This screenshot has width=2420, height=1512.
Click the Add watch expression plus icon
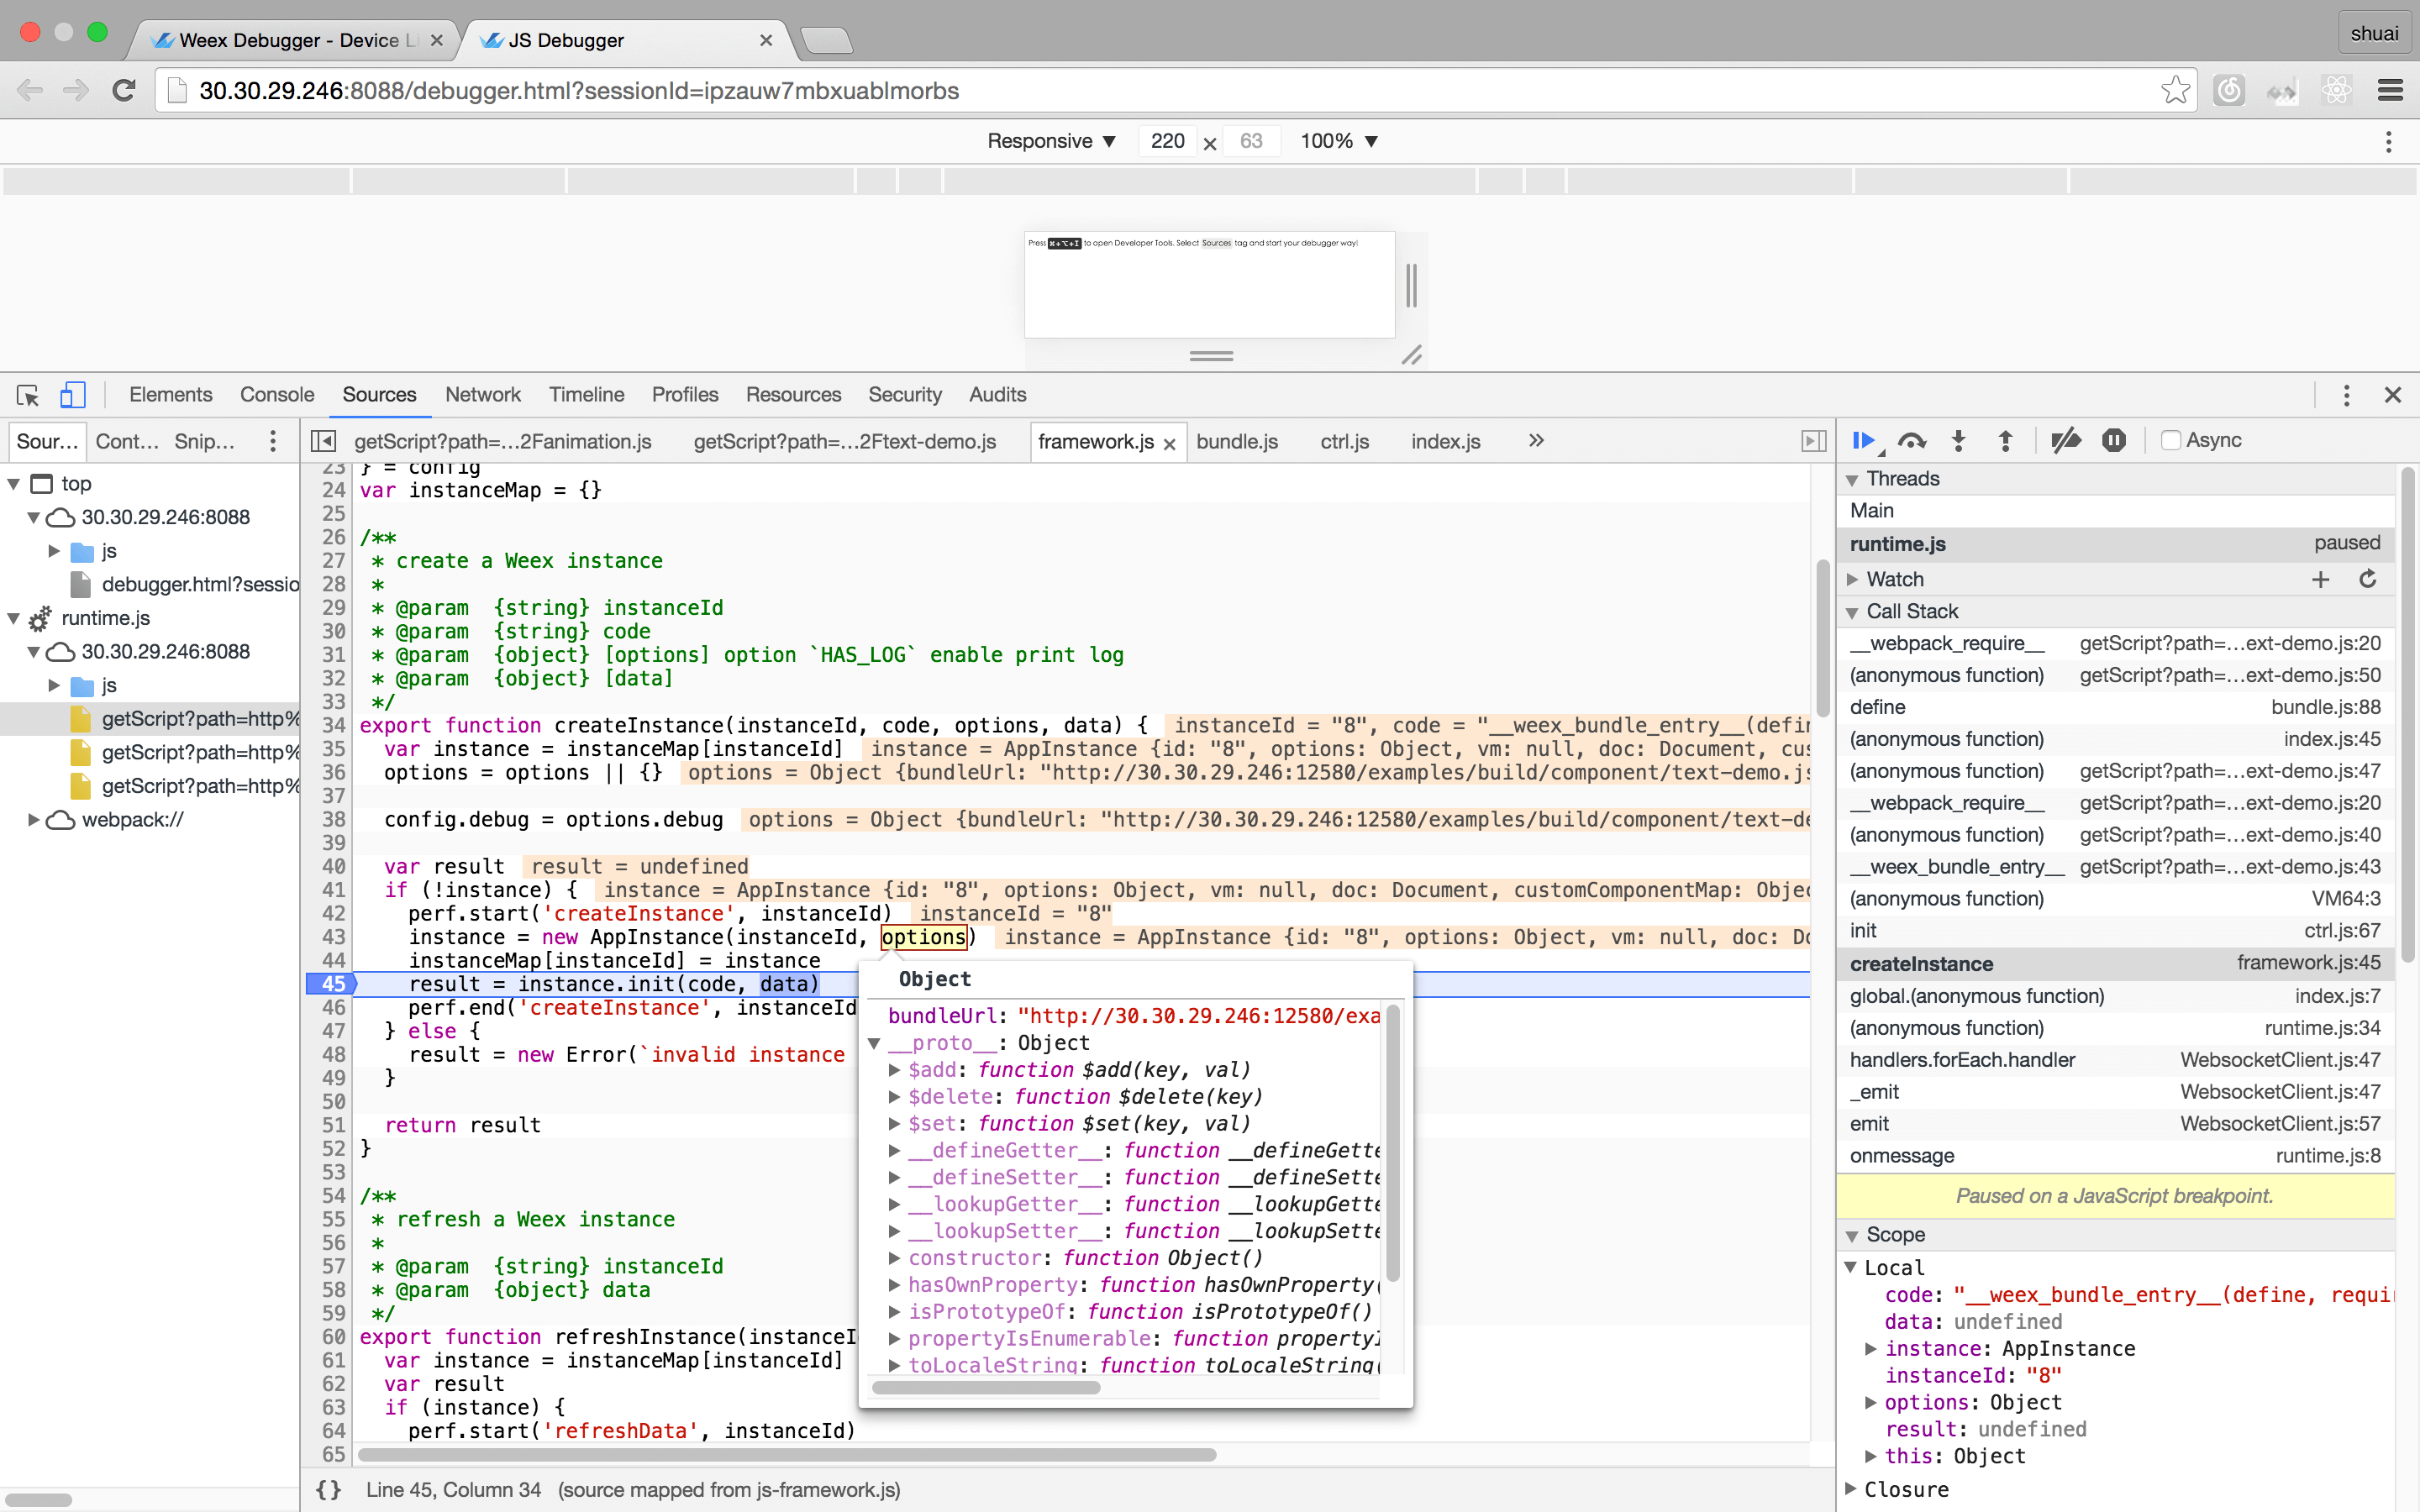click(2321, 578)
